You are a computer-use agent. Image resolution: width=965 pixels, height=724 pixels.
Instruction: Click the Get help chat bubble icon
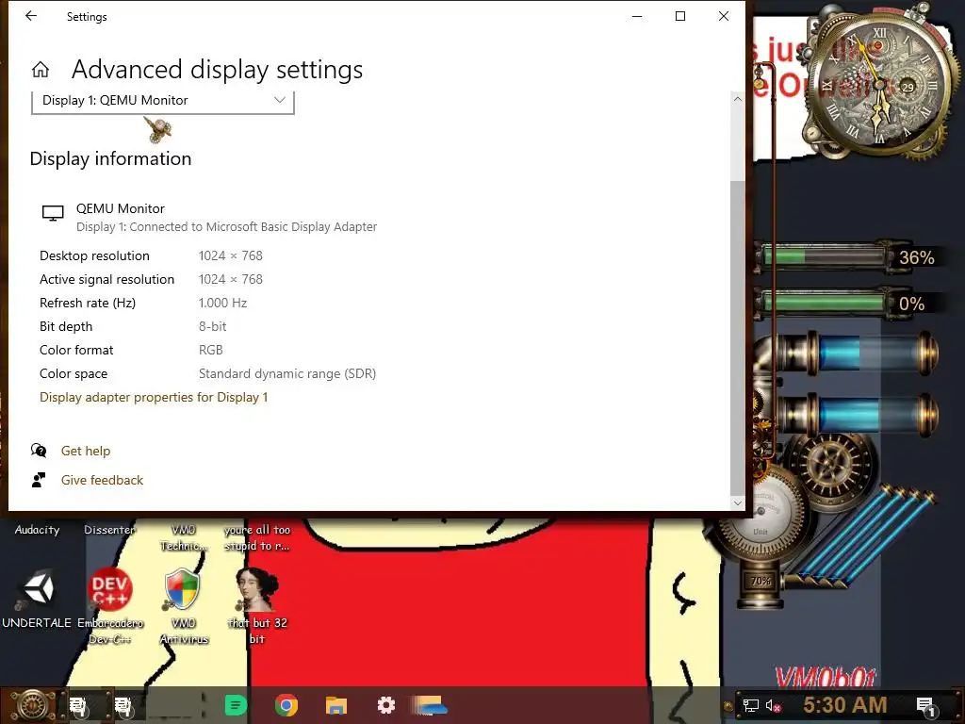tap(39, 451)
